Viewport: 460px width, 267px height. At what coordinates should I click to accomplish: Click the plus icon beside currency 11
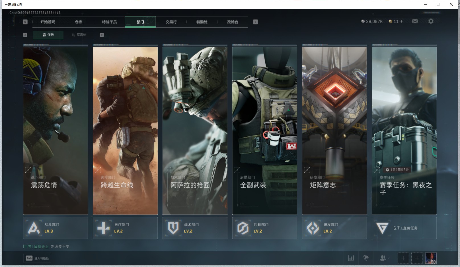pos(401,21)
